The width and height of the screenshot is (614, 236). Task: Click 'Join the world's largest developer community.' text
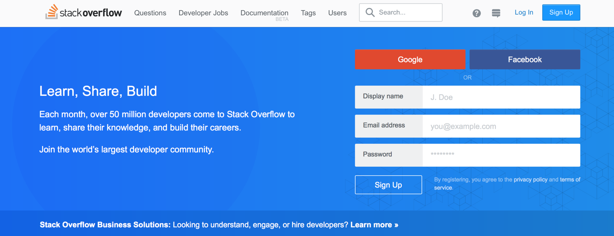coord(127,149)
